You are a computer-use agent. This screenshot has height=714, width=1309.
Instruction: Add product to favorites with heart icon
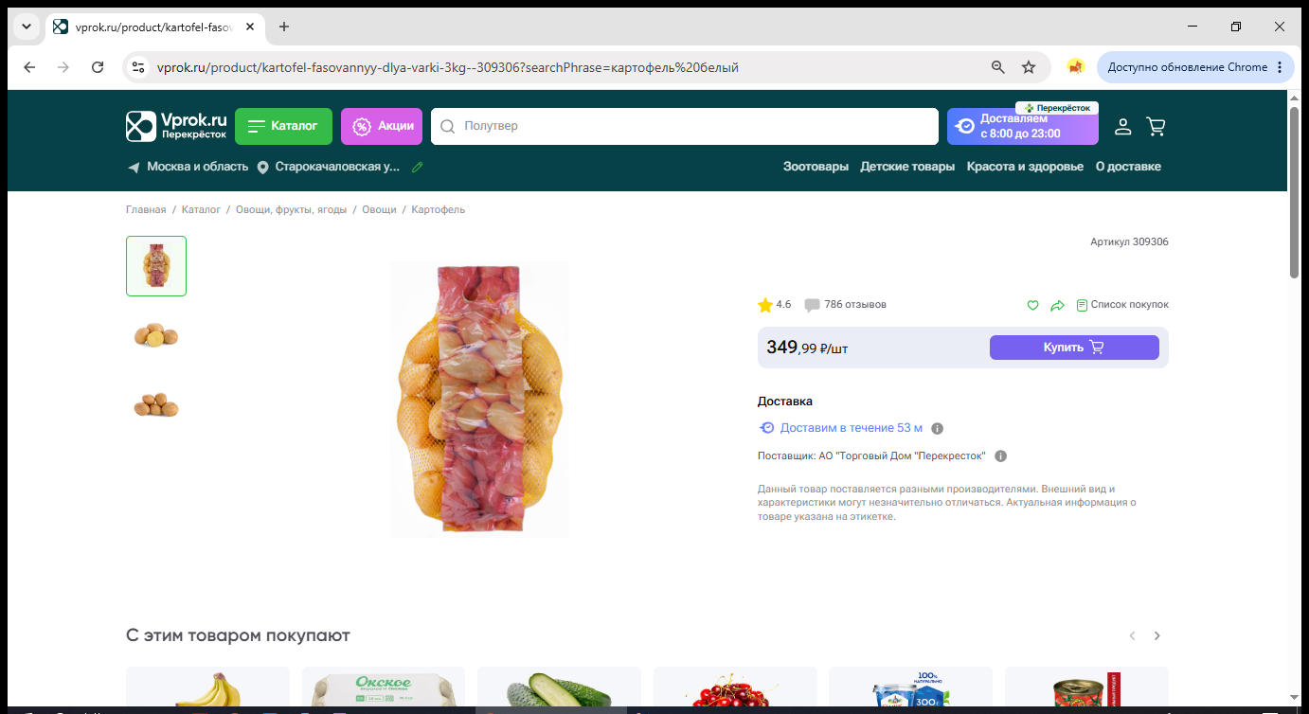point(1032,305)
